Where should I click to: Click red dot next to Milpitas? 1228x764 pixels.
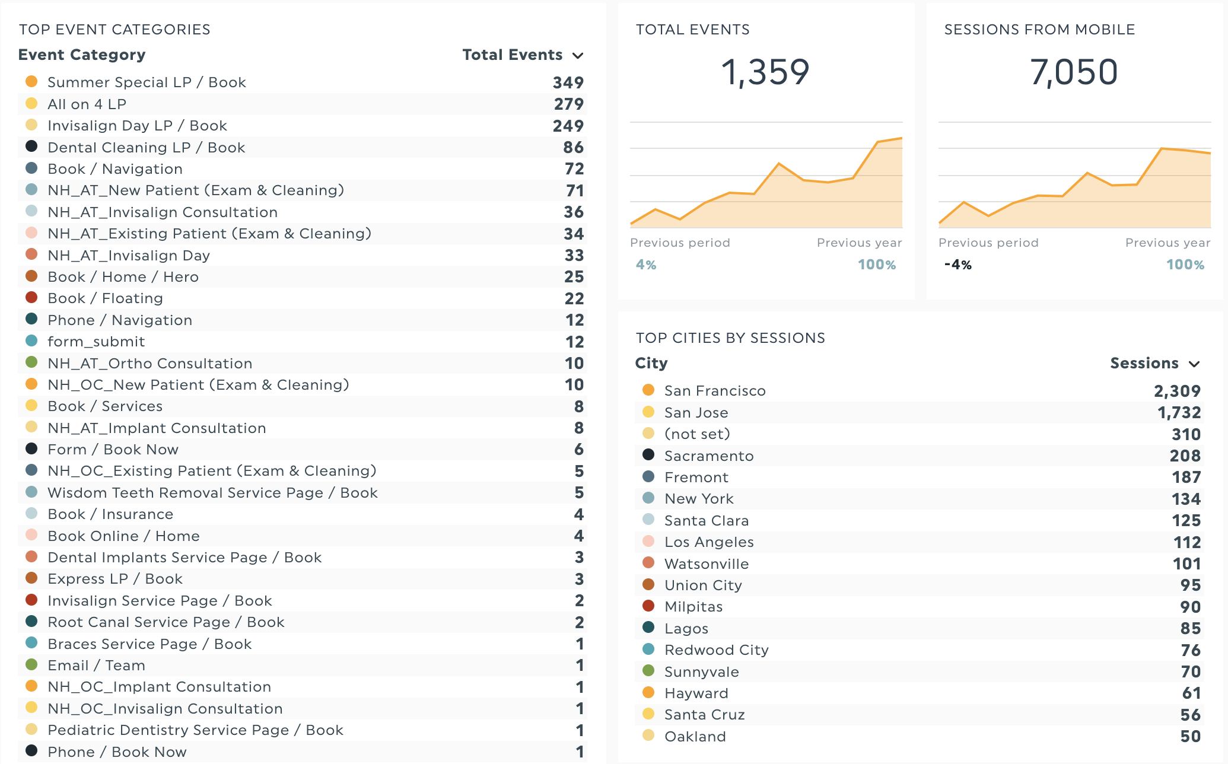(x=648, y=606)
